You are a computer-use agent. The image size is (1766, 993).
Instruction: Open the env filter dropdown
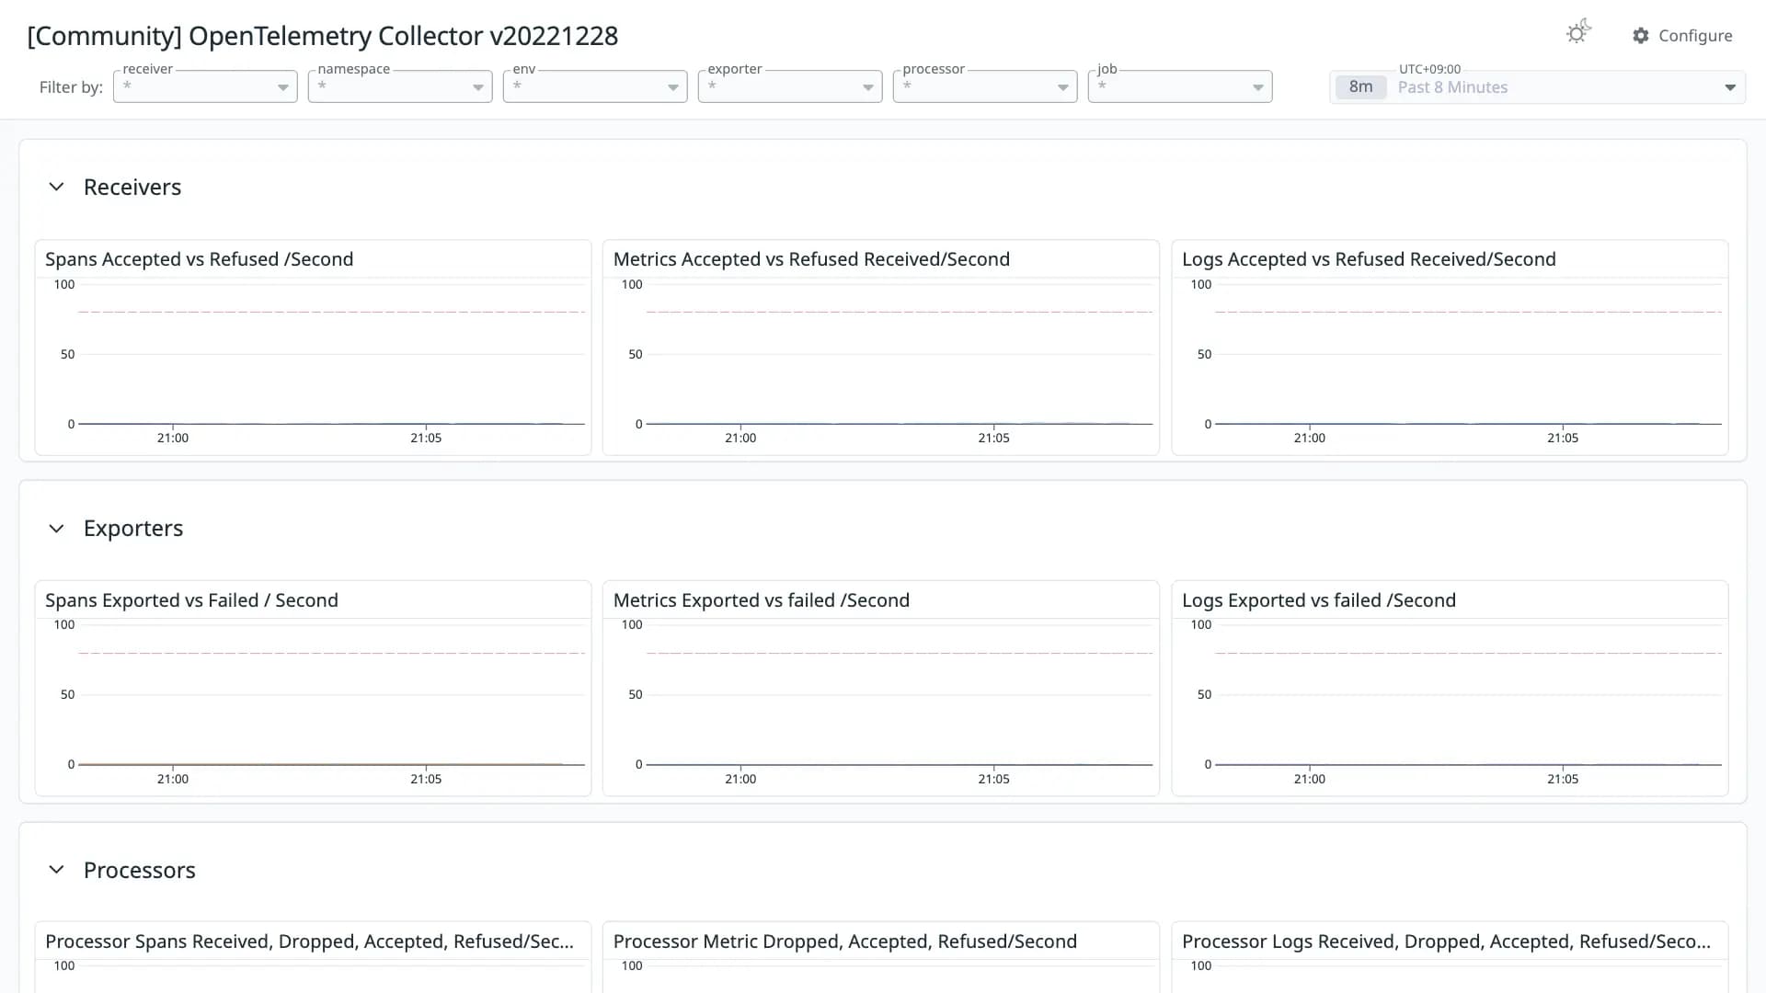point(595,86)
